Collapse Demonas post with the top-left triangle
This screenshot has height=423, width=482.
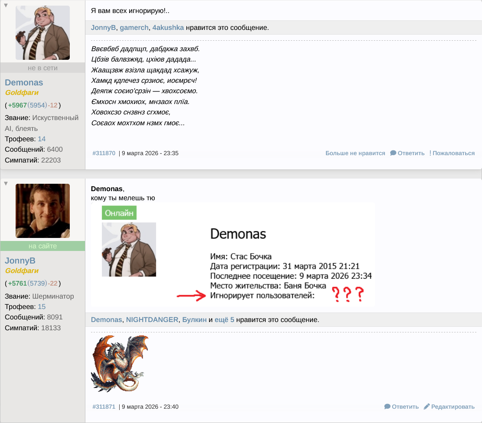(6, 5)
